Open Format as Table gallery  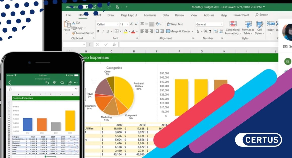point(248,28)
